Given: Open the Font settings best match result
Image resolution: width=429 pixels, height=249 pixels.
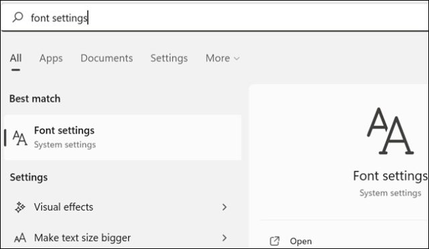Looking at the screenshot, I should 123,137.
